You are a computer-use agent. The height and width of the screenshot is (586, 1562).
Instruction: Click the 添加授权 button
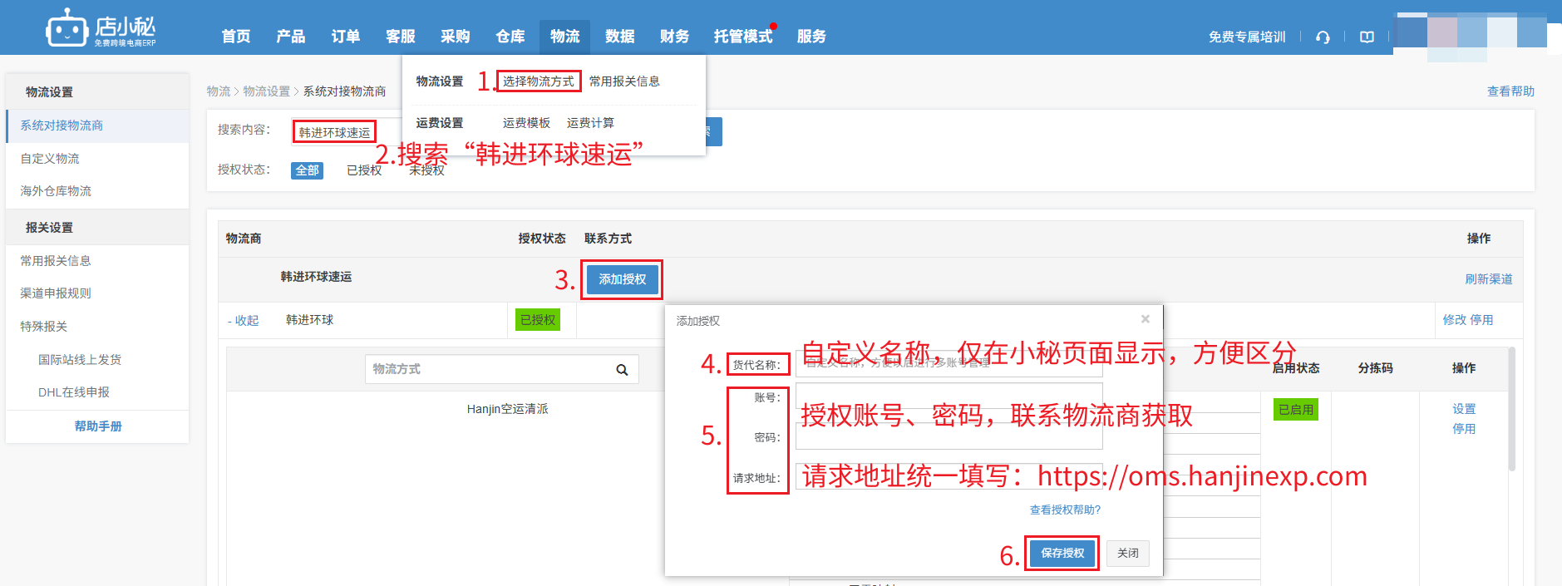coord(622,279)
